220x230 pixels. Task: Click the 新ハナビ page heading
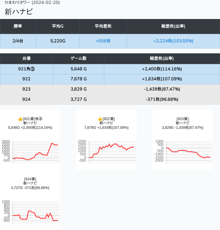pos(19,12)
